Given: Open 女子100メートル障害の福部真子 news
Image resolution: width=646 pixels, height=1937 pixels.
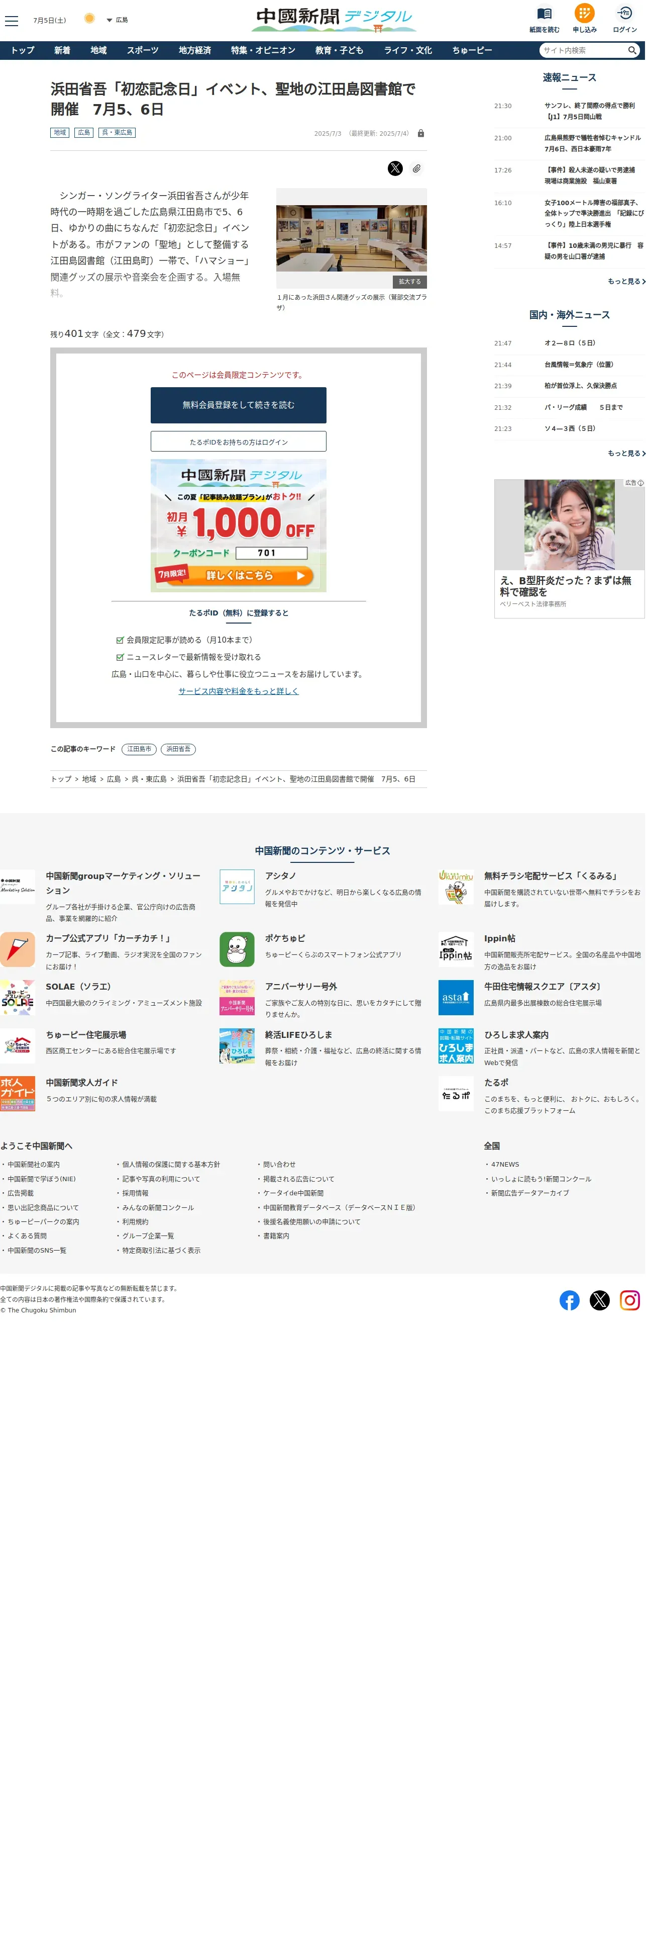Looking at the screenshot, I should [x=593, y=214].
